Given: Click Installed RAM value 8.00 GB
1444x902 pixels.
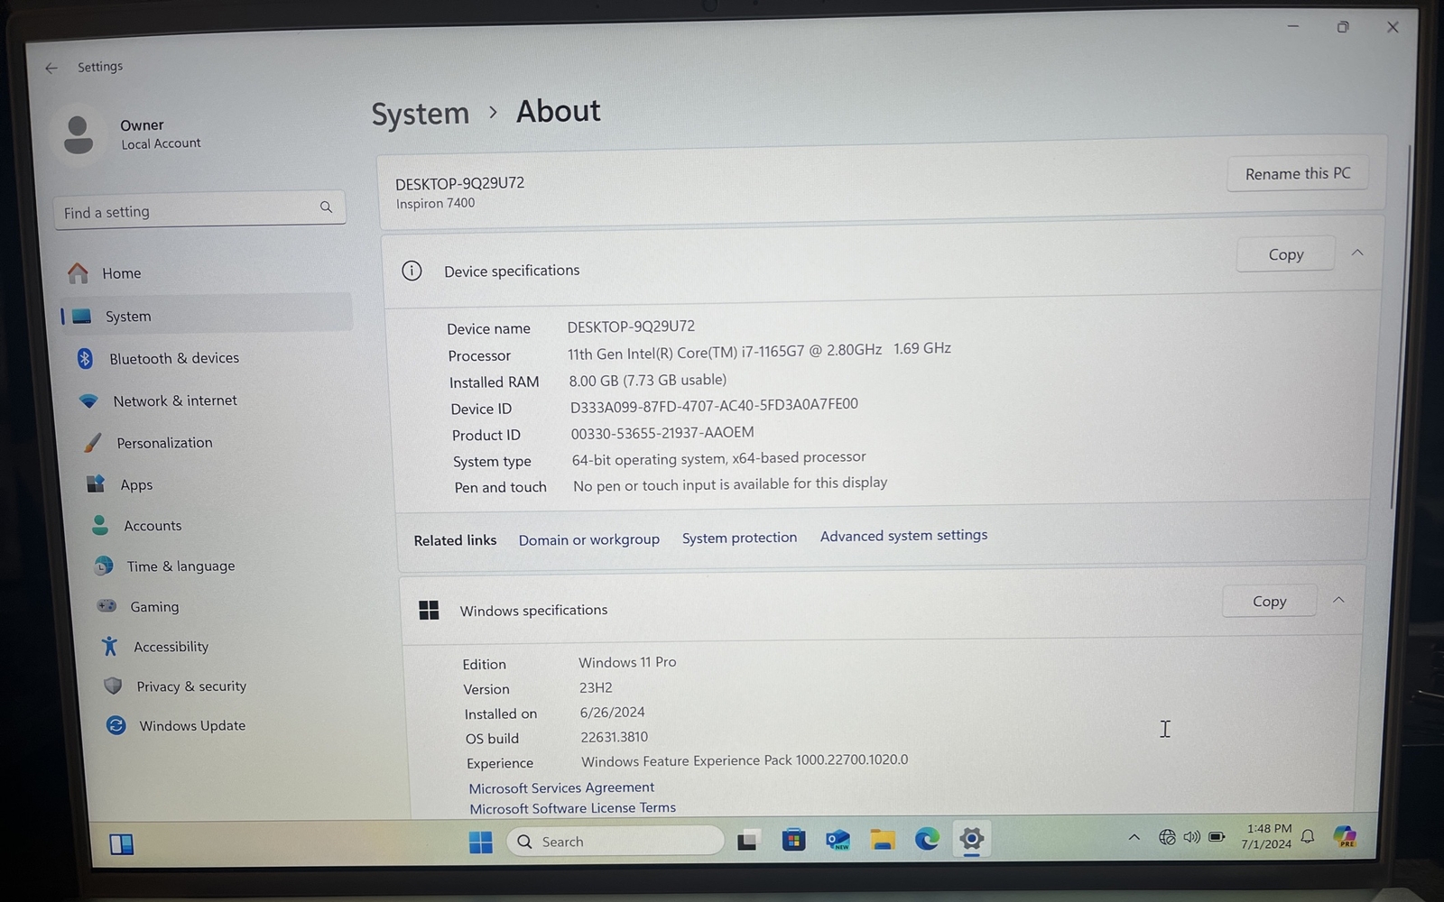Looking at the screenshot, I should pos(647,380).
